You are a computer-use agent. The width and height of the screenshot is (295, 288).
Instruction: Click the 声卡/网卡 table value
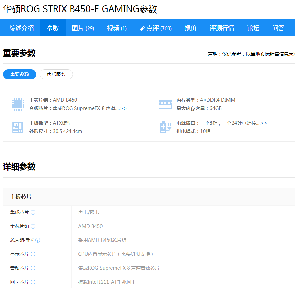tap(89, 212)
